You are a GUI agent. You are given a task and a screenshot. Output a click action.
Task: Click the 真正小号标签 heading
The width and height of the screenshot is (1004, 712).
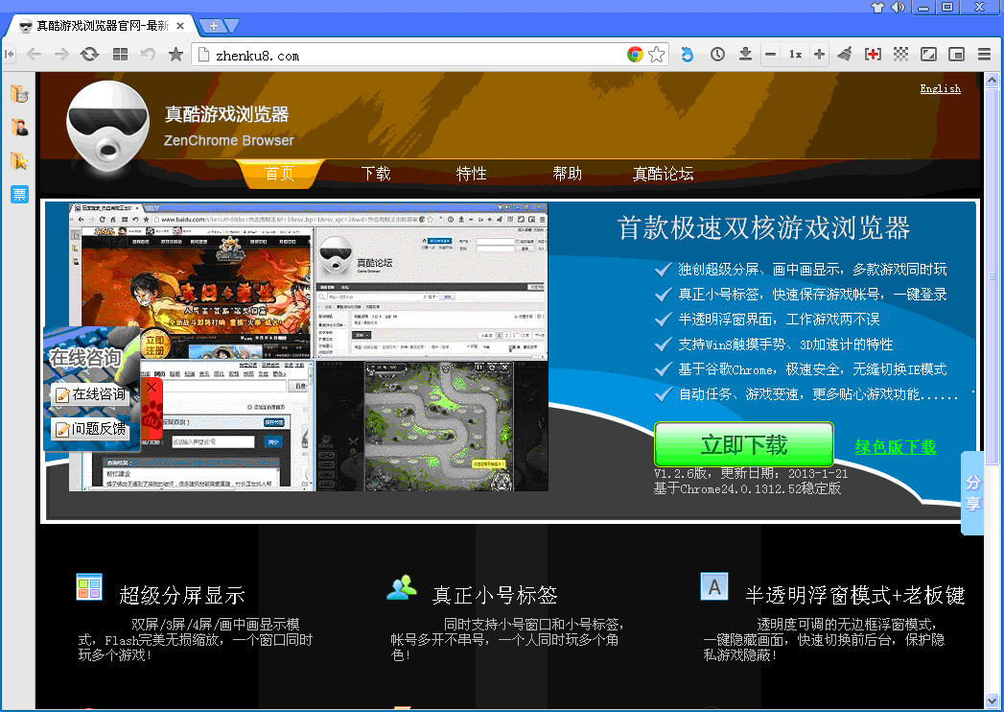(495, 595)
